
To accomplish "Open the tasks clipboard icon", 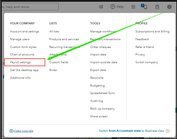I will 157,7.
